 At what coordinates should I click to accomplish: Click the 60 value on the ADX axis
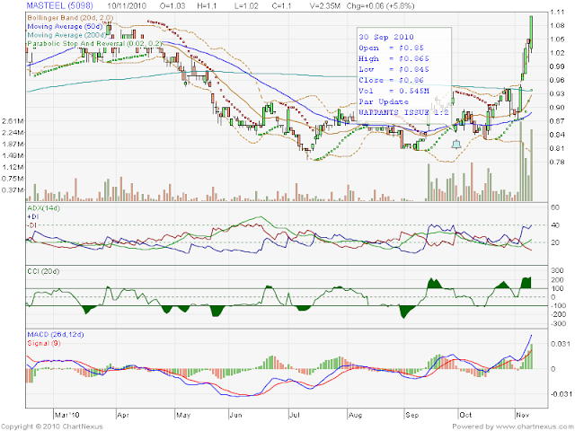[x=555, y=207]
